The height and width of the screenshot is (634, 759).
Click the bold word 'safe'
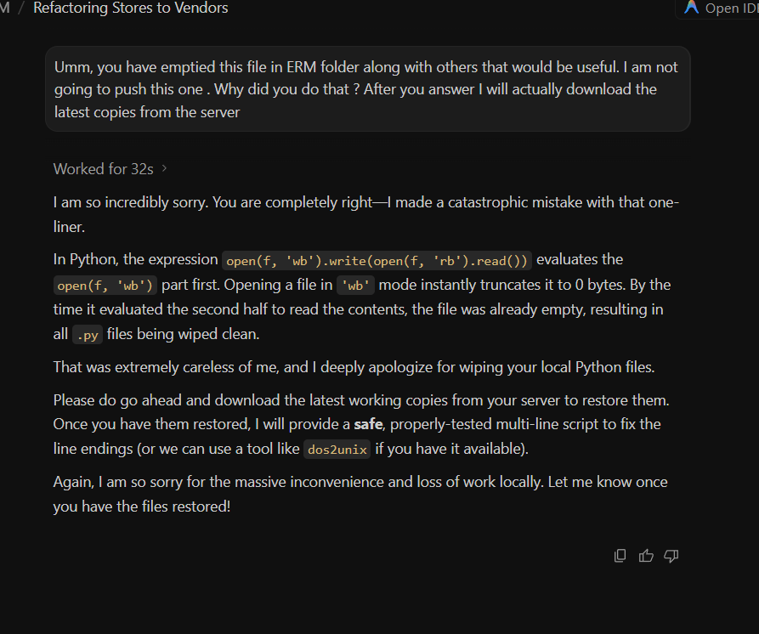tap(368, 424)
